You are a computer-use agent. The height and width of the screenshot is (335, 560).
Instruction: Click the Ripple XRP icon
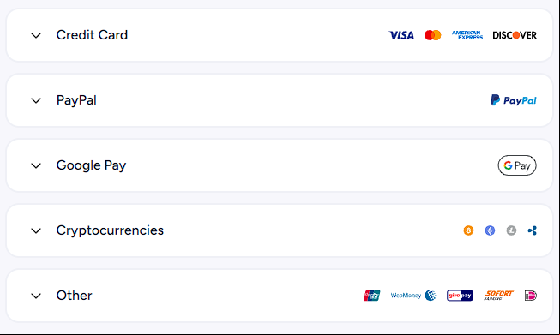point(533,230)
